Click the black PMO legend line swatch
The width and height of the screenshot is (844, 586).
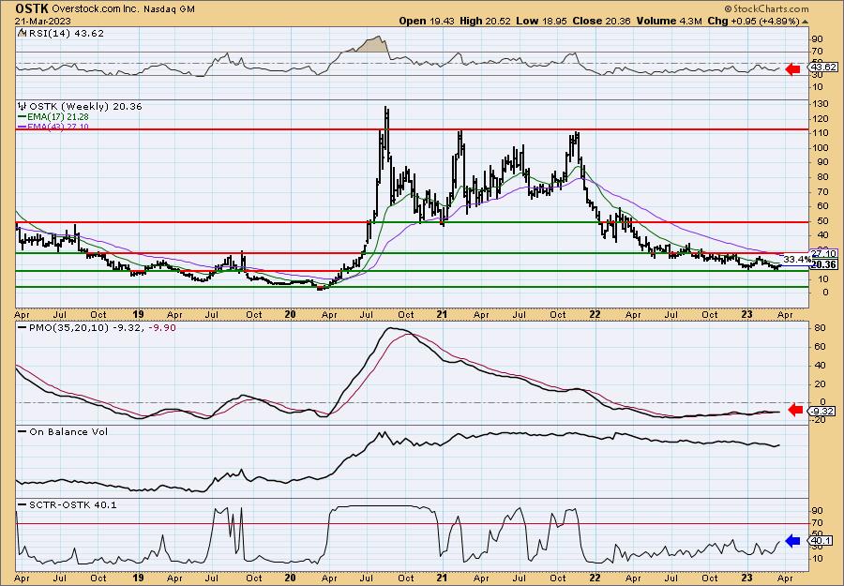[23, 327]
